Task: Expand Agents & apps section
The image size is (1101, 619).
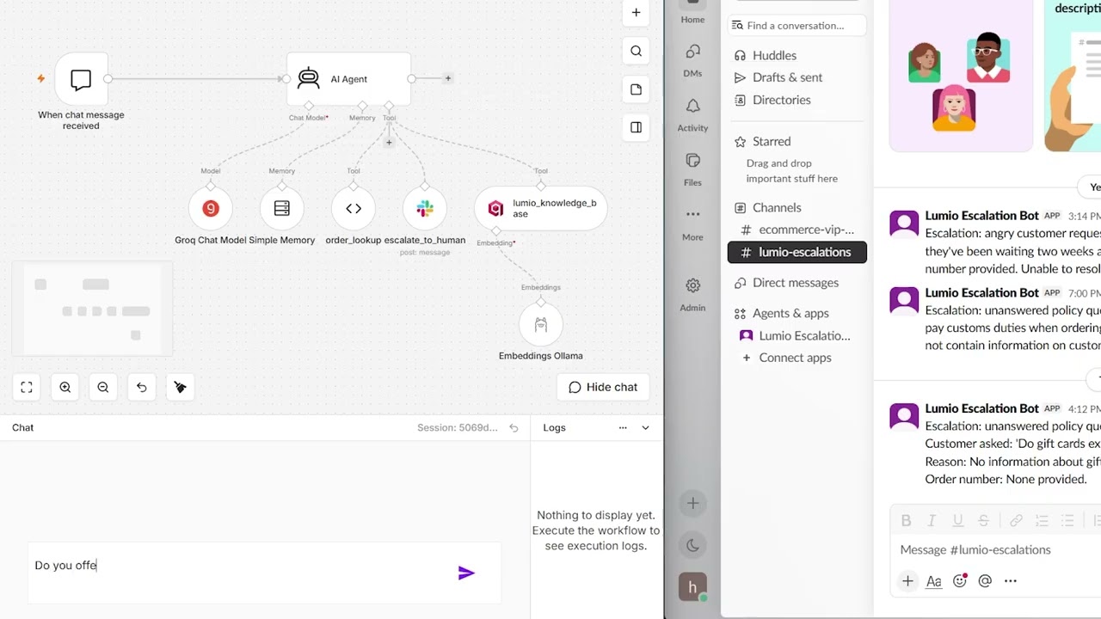Action: point(790,313)
